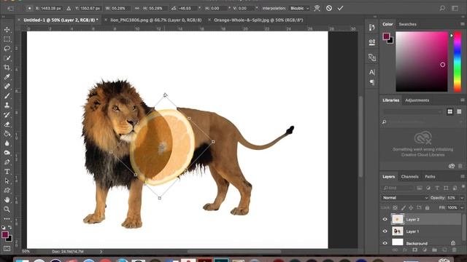Screen dimensions: 467x262
Task: Open the Orange-Whole-&-Split.jpg document tab
Action: 258,20
